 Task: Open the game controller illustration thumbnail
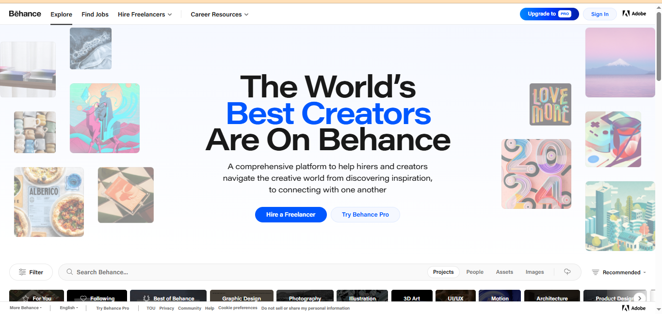(613, 140)
